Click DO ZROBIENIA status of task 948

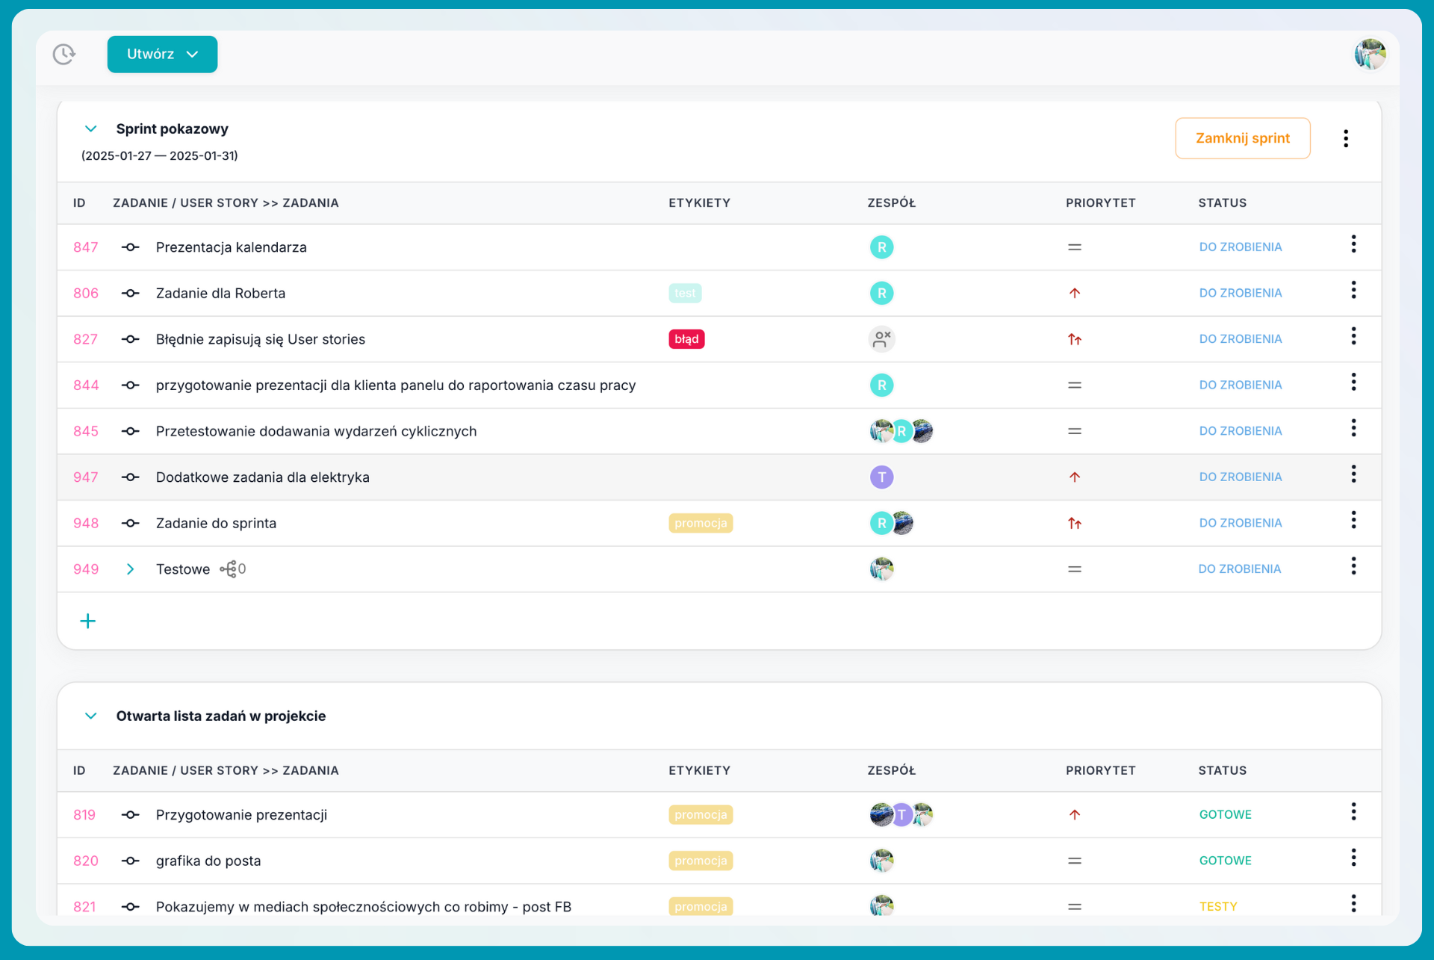tap(1240, 523)
